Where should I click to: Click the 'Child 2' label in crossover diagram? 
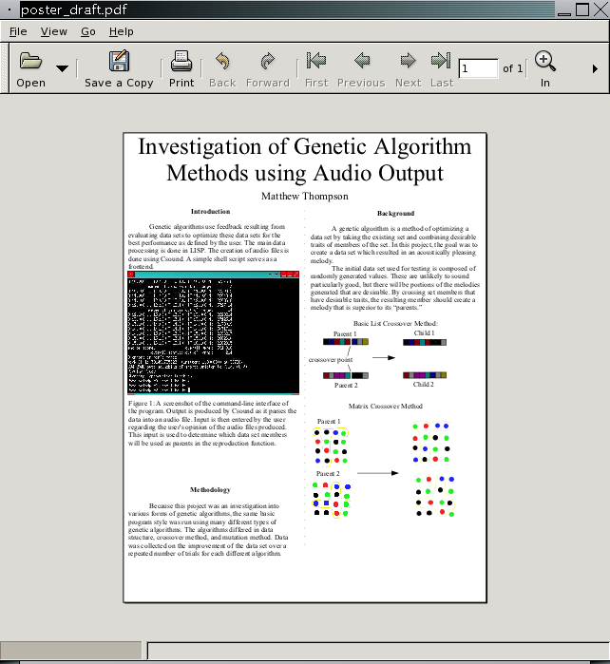click(423, 384)
